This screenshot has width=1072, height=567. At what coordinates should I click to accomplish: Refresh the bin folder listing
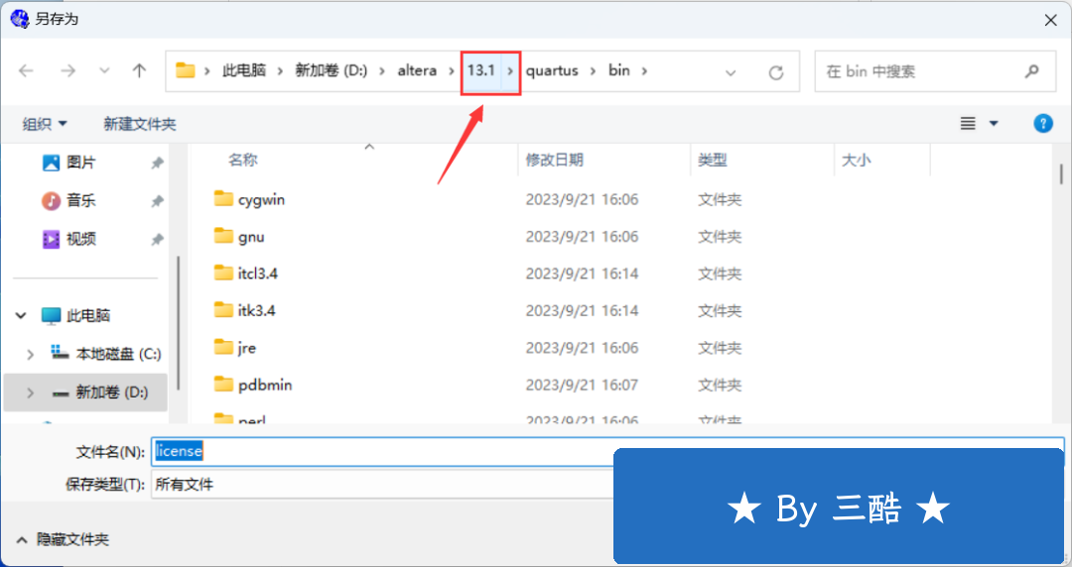tap(776, 72)
